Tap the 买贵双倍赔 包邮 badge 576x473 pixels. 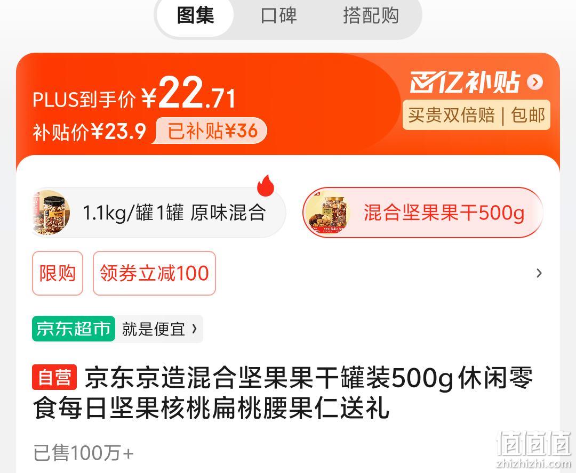476,115
